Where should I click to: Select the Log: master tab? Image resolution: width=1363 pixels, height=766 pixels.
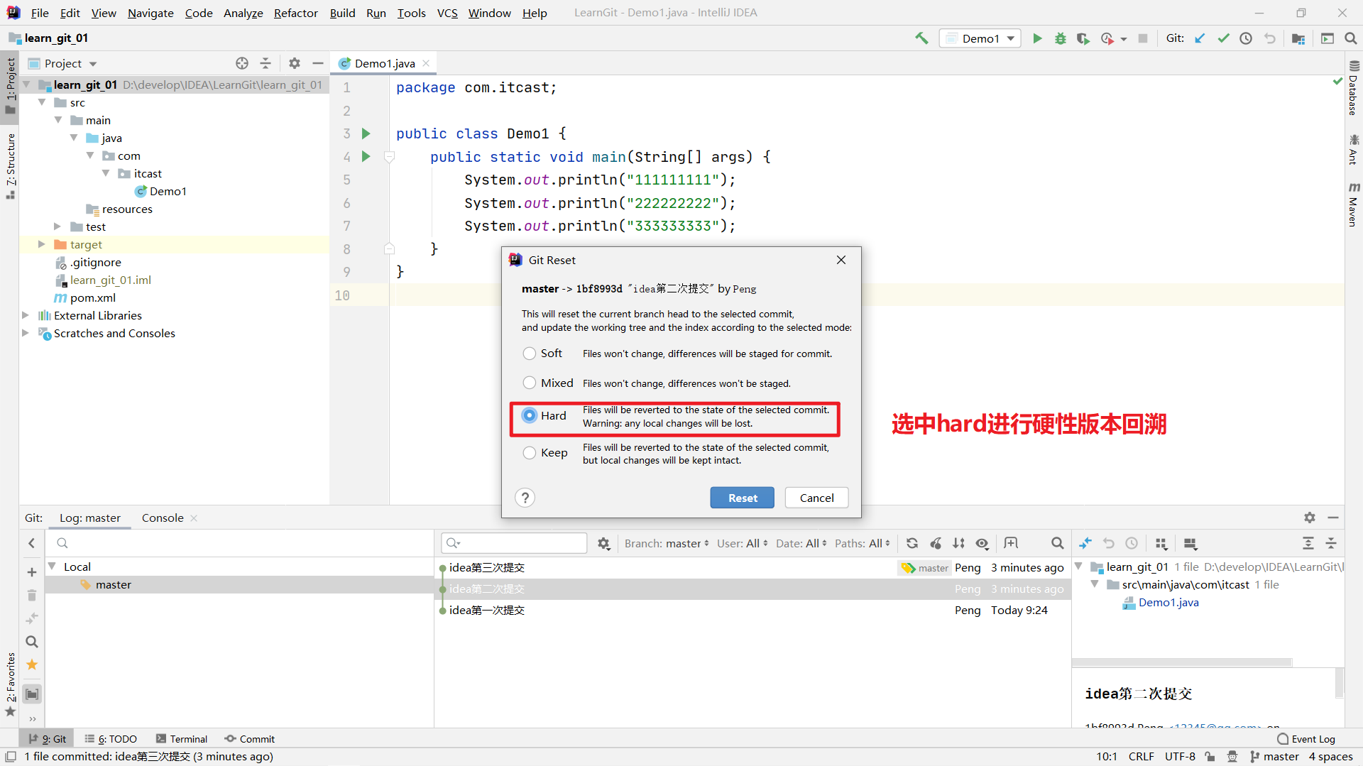click(x=90, y=518)
